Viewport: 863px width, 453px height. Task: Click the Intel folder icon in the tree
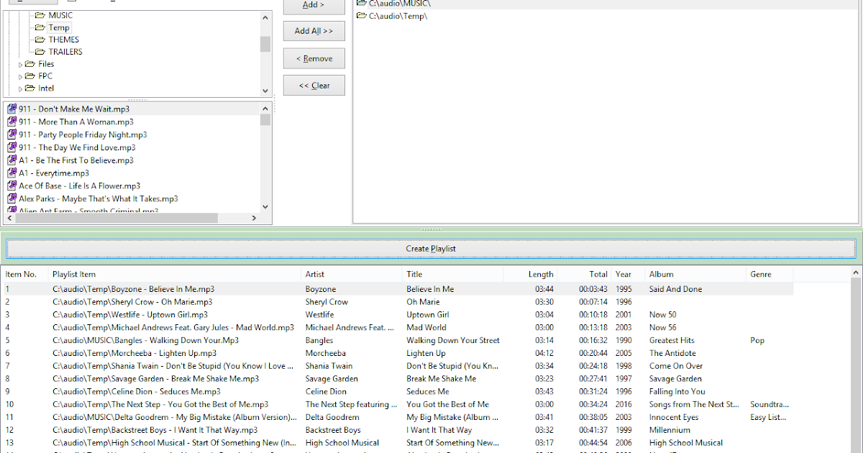coord(30,88)
